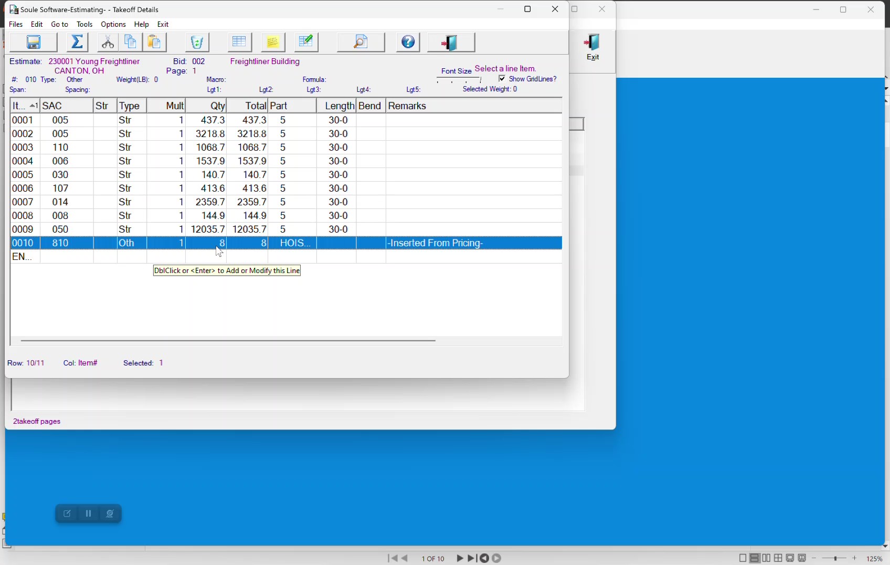The width and height of the screenshot is (890, 565).
Task: Click the yellow sticky note icon
Action: (273, 43)
